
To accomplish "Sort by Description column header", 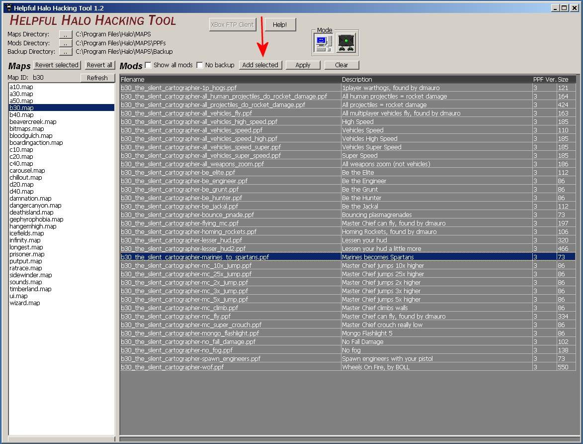I will [436, 79].
